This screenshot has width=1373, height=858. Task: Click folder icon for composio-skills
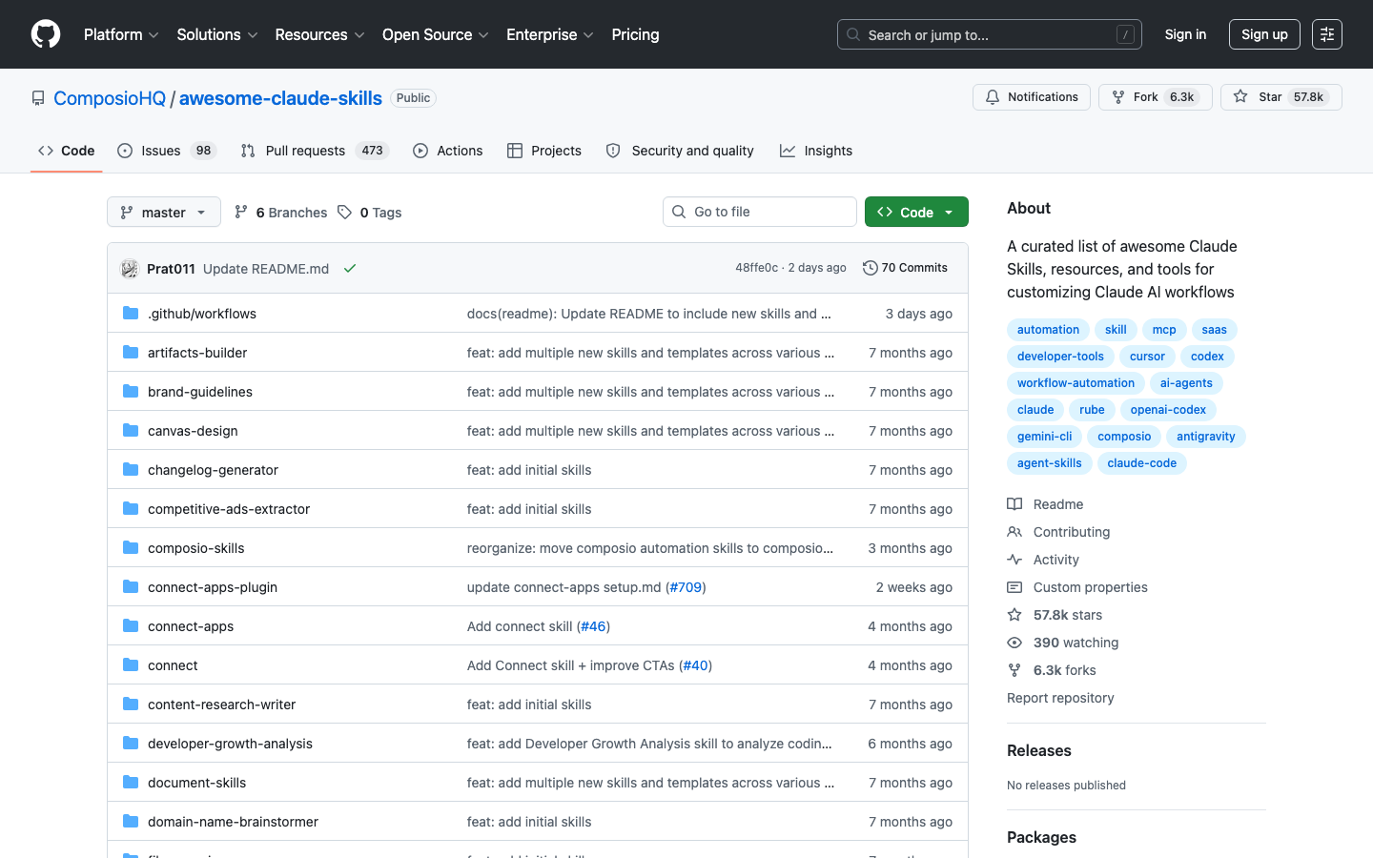click(131, 547)
